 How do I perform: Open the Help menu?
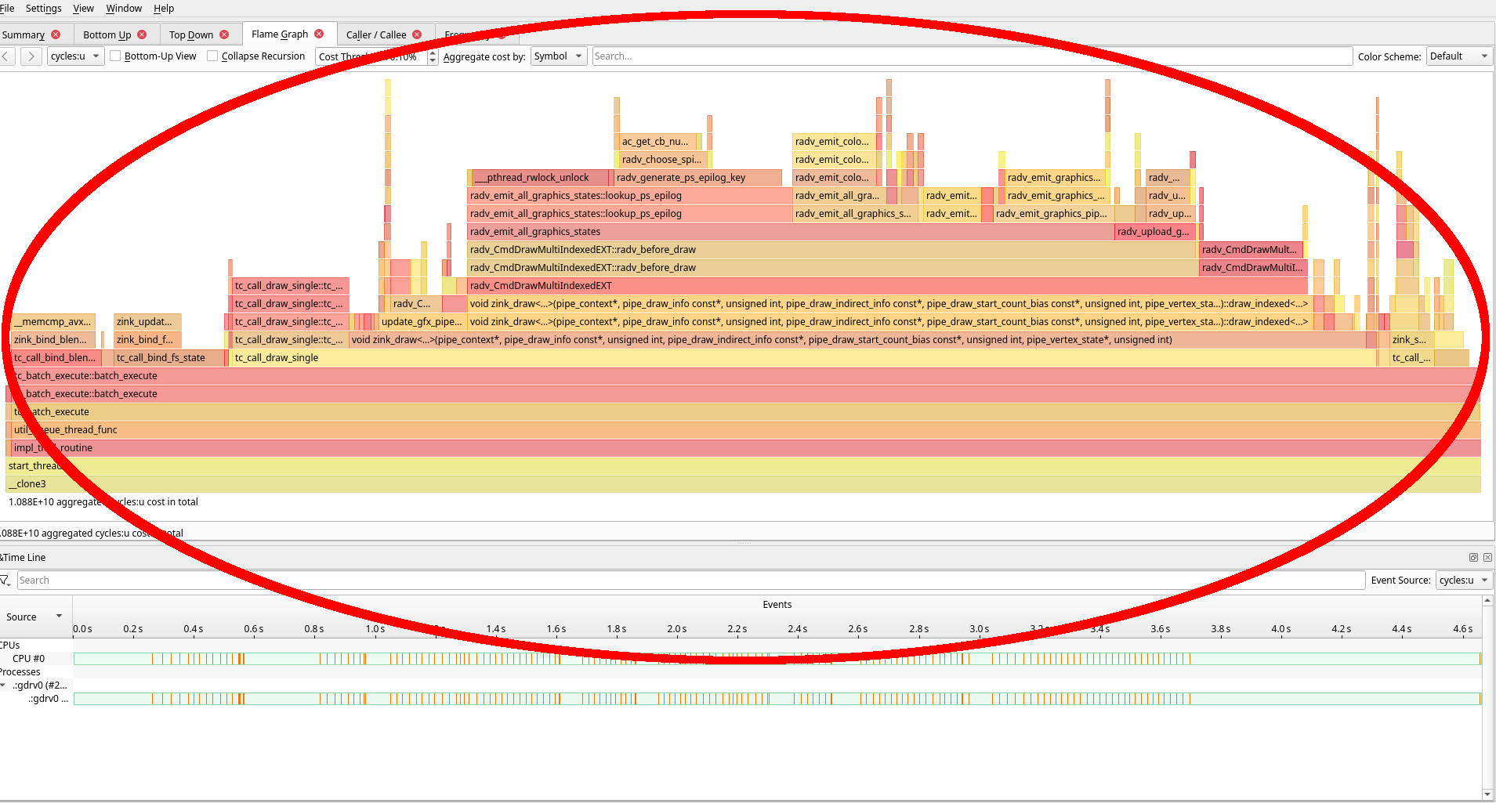click(x=164, y=9)
